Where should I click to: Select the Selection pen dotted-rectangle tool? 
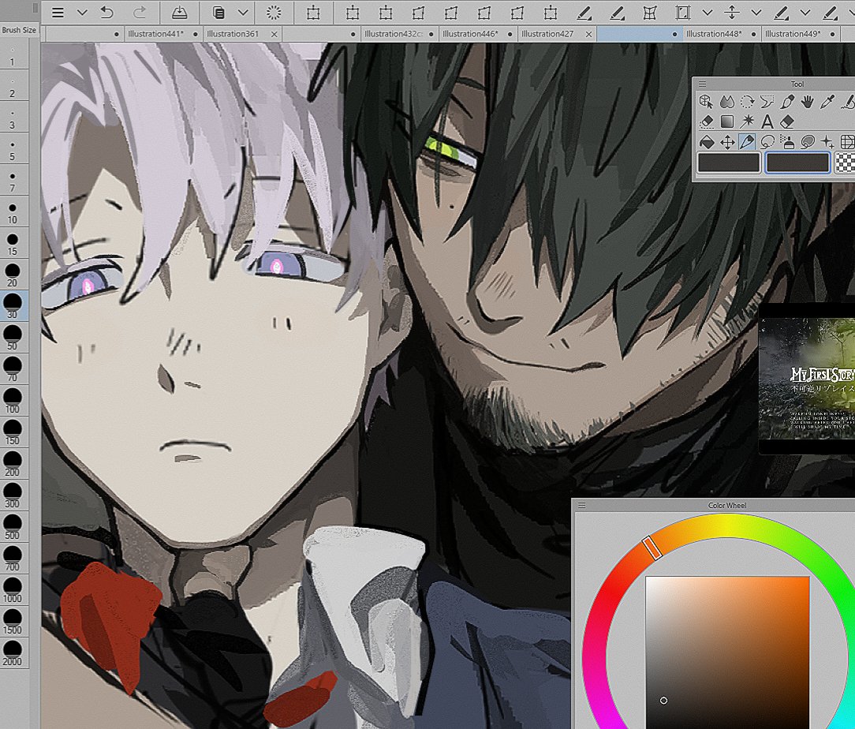pyautogui.click(x=767, y=102)
